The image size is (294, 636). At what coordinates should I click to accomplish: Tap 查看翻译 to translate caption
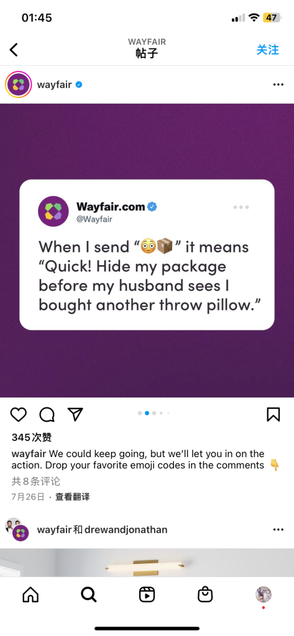[73, 497]
